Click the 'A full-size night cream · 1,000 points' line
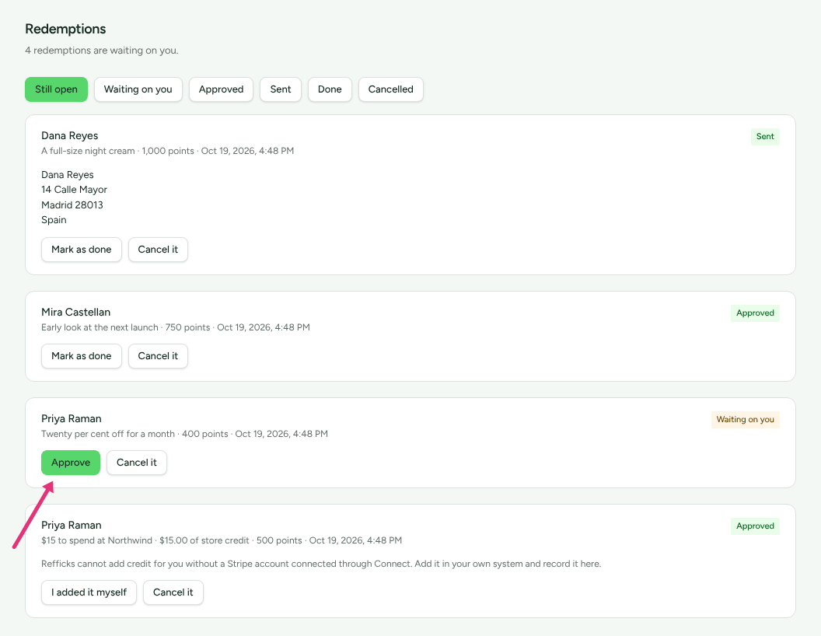Screen dimensions: 821x636 (x=168, y=152)
